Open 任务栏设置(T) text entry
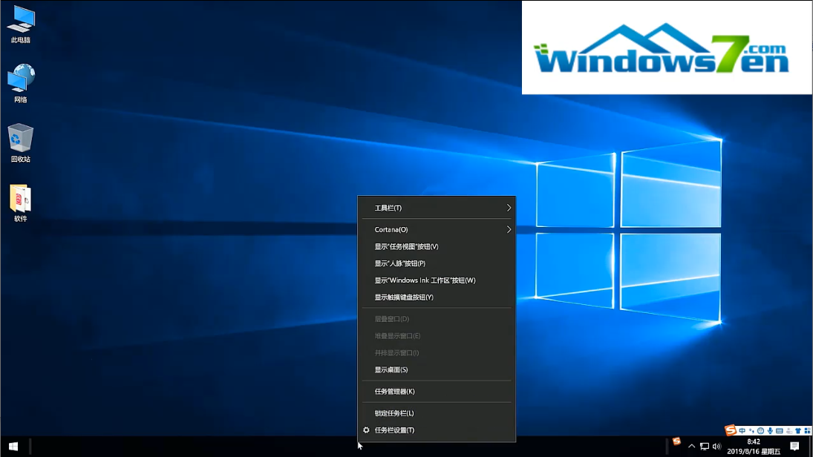 394,430
